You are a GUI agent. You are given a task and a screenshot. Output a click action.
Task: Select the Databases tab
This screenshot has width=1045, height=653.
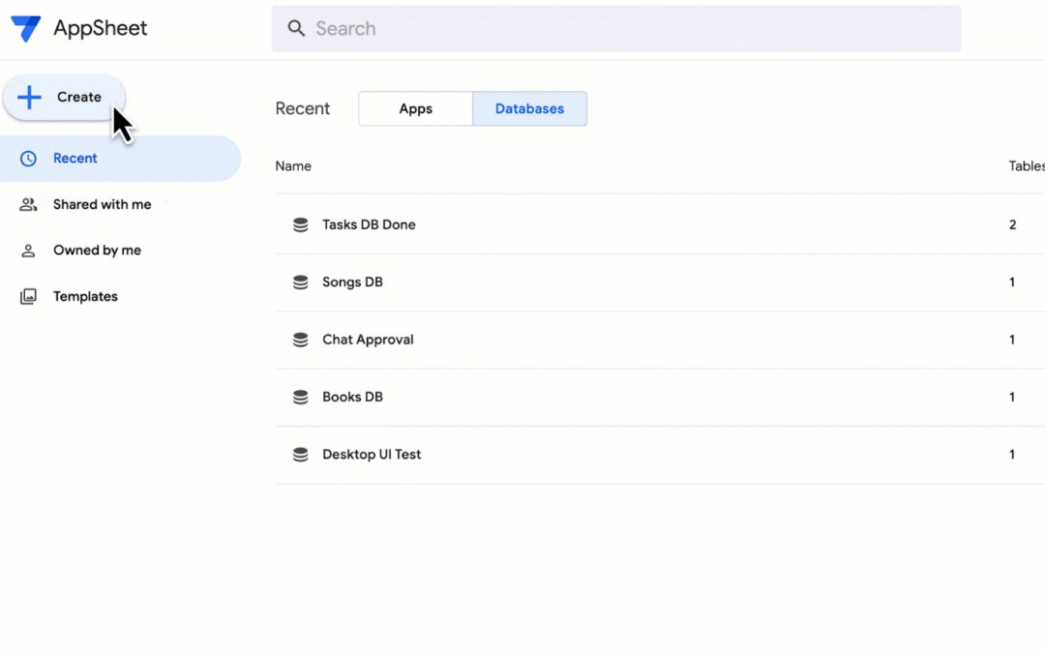[x=530, y=108]
